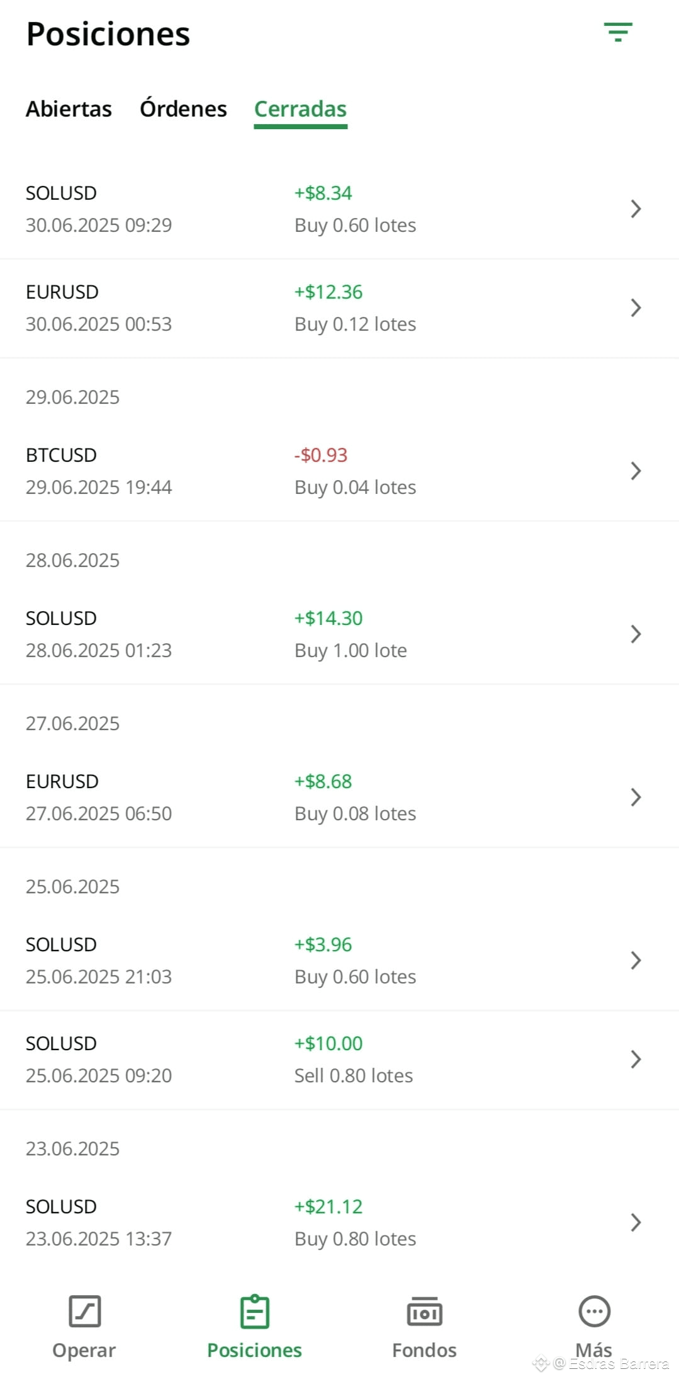Open the filter icon beside Posiciones
The image size is (679, 1379).
pyautogui.click(x=618, y=32)
